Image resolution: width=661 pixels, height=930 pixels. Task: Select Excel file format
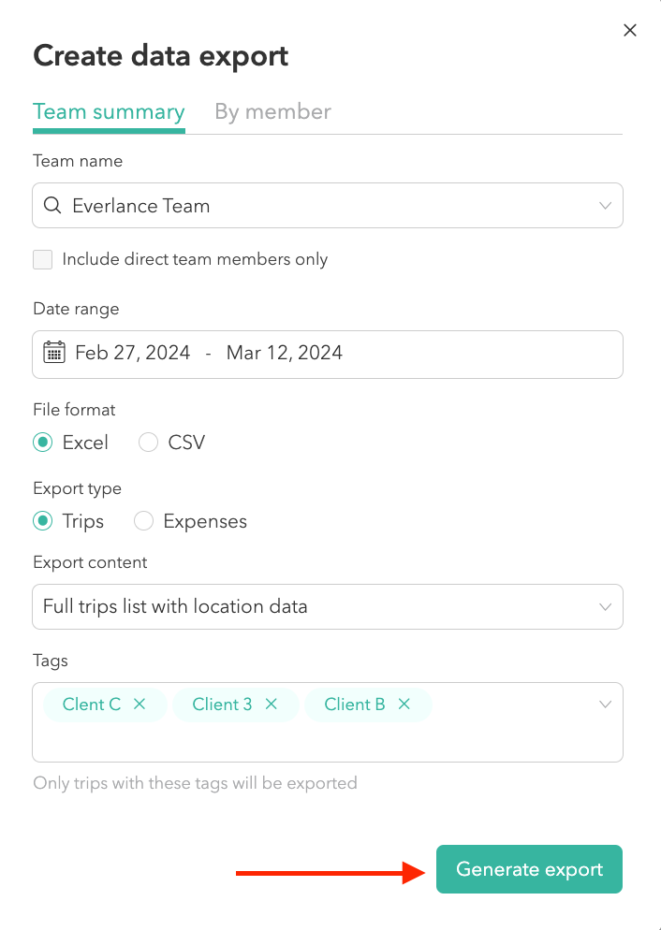[42, 442]
